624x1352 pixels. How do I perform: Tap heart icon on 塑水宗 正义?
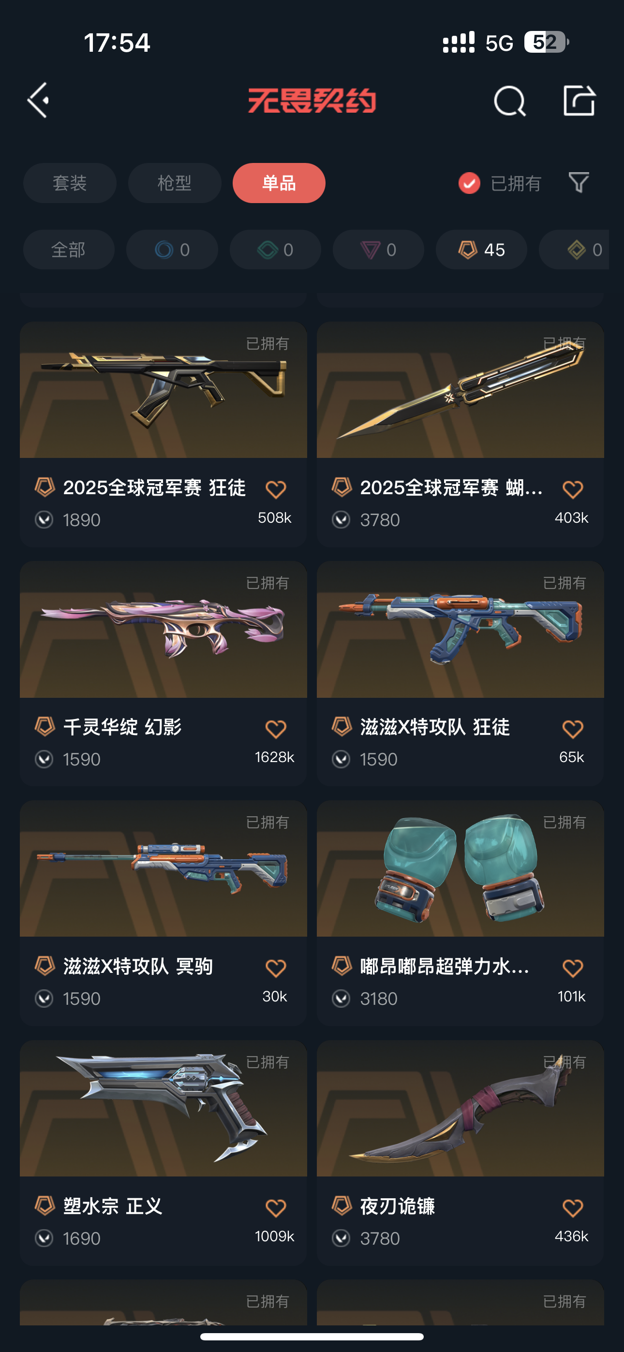tap(276, 1208)
